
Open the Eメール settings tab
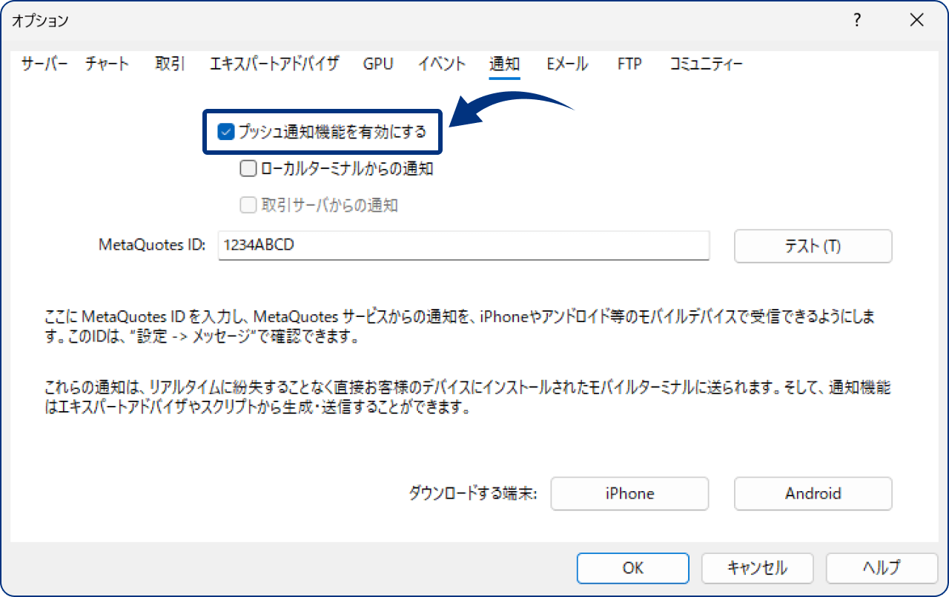click(x=567, y=64)
